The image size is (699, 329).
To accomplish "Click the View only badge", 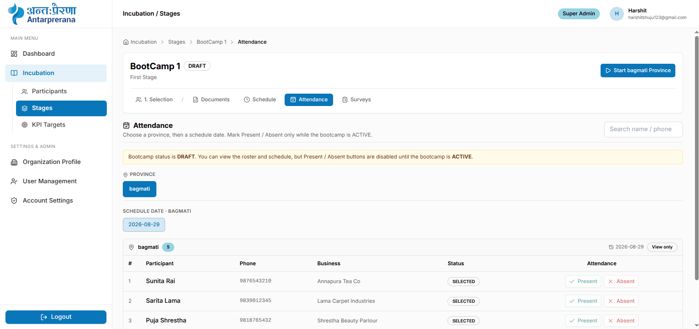I will 662,247.
